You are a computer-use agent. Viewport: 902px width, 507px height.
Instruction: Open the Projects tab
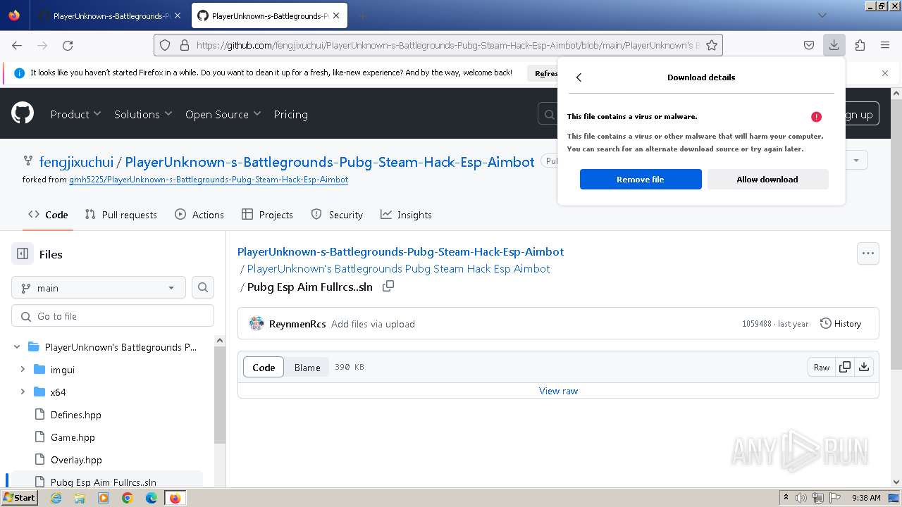pyautogui.click(x=267, y=215)
